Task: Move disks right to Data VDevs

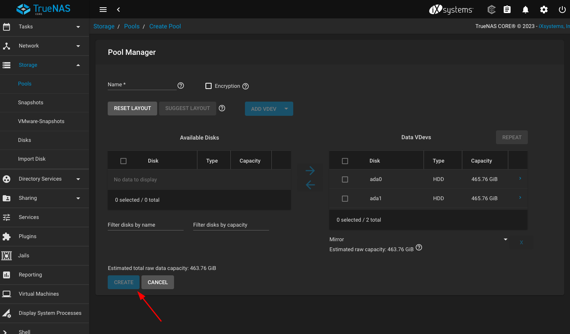Action: click(x=310, y=171)
